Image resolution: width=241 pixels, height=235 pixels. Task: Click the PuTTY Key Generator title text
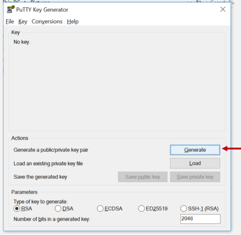[42, 10]
